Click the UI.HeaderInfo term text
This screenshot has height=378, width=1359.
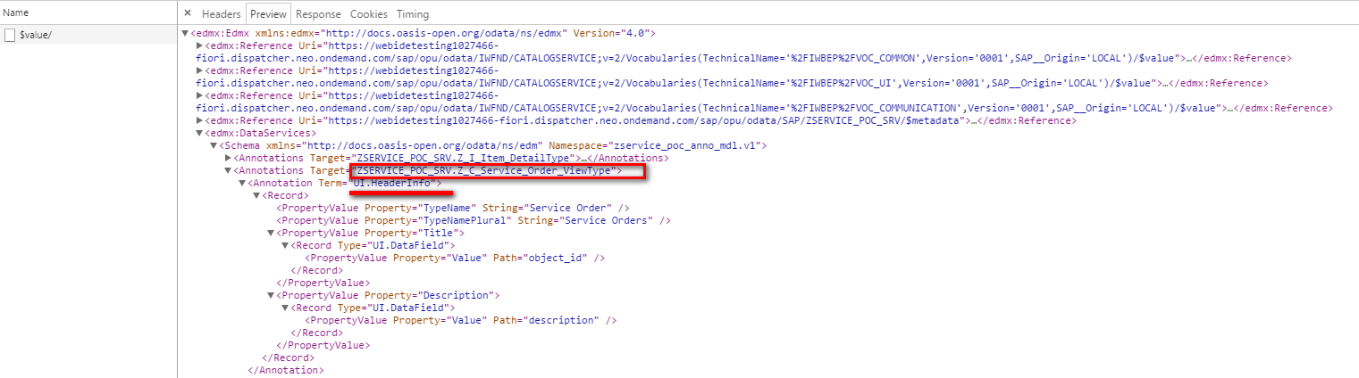click(x=390, y=183)
